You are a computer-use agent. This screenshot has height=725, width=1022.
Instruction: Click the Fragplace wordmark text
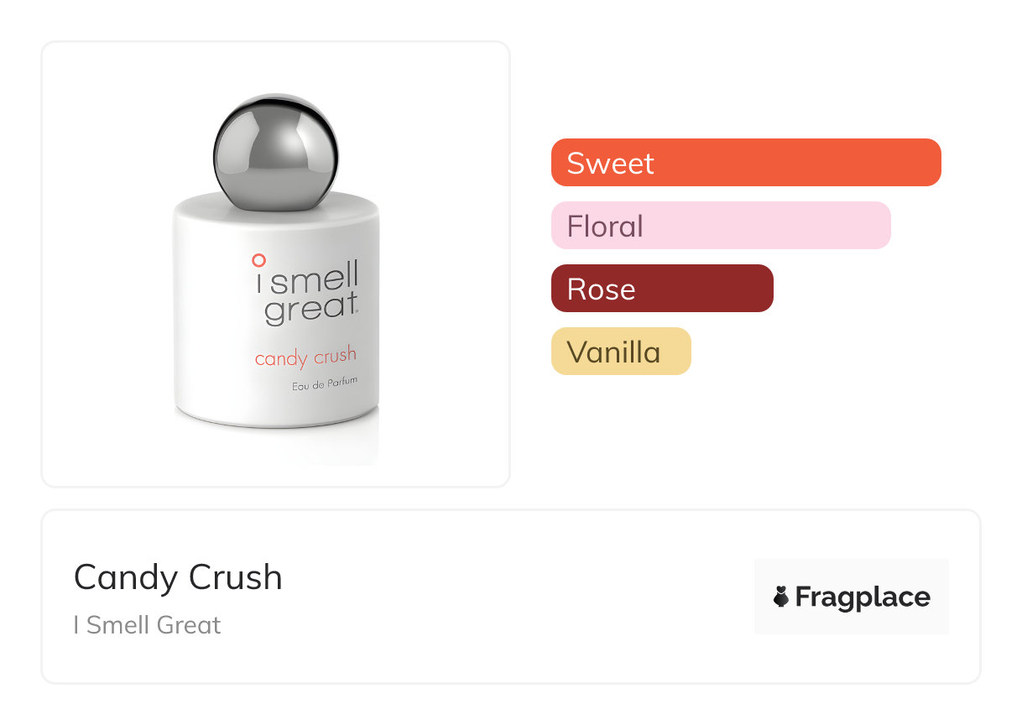[x=863, y=597]
